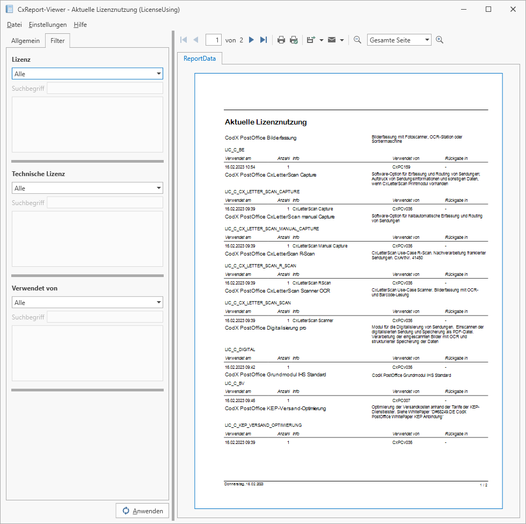526x524 pixels.
Task: Click the empty Technische Lizenz results list box
Action: pyautogui.click(x=87, y=239)
